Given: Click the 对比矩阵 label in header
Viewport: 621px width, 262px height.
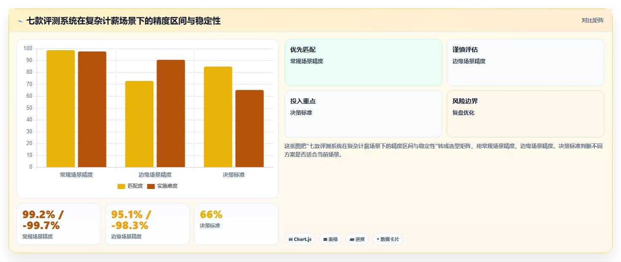Looking at the screenshot, I should point(592,20).
